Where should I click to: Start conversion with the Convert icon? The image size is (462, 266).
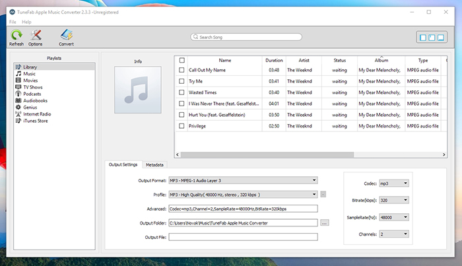click(x=66, y=36)
